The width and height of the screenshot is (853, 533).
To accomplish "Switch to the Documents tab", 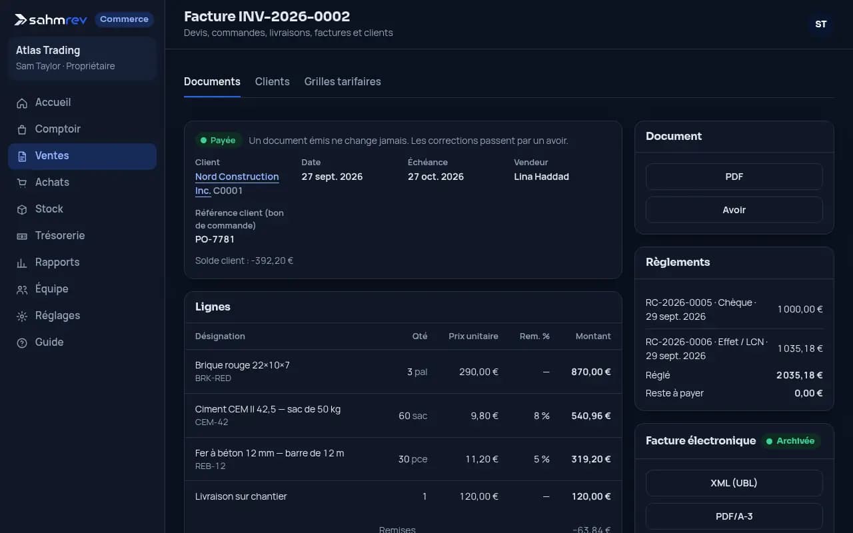I will click(x=212, y=81).
